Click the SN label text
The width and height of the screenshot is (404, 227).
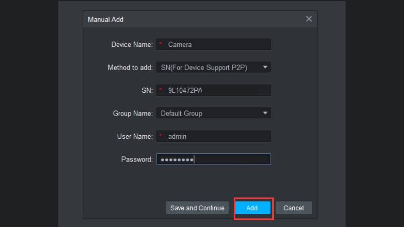pyautogui.click(x=147, y=90)
